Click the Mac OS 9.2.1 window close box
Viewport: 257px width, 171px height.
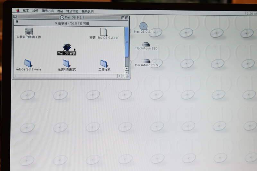point(15,16)
